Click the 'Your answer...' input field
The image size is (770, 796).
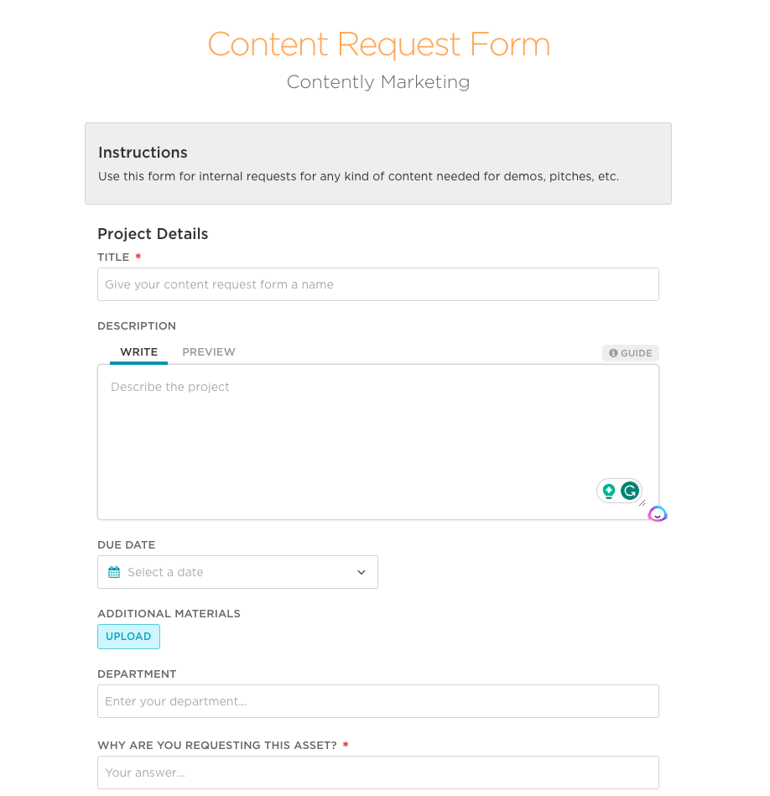[x=377, y=773]
